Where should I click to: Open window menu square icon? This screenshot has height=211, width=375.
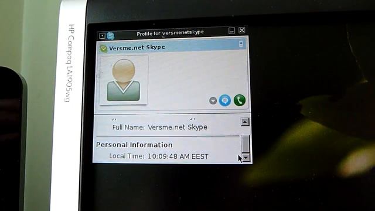(103, 36)
